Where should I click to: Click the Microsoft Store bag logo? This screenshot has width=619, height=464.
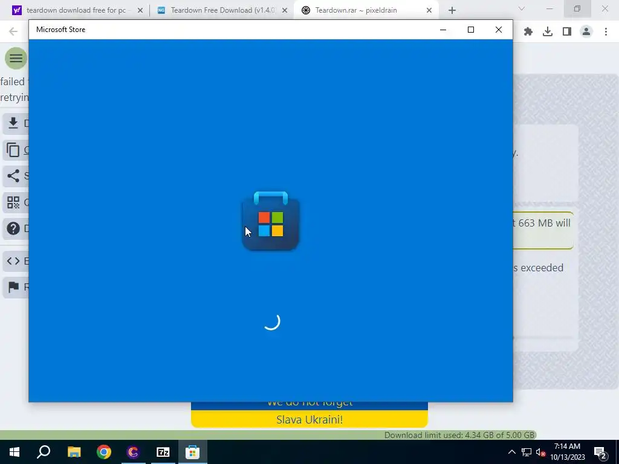(x=270, y=221)
